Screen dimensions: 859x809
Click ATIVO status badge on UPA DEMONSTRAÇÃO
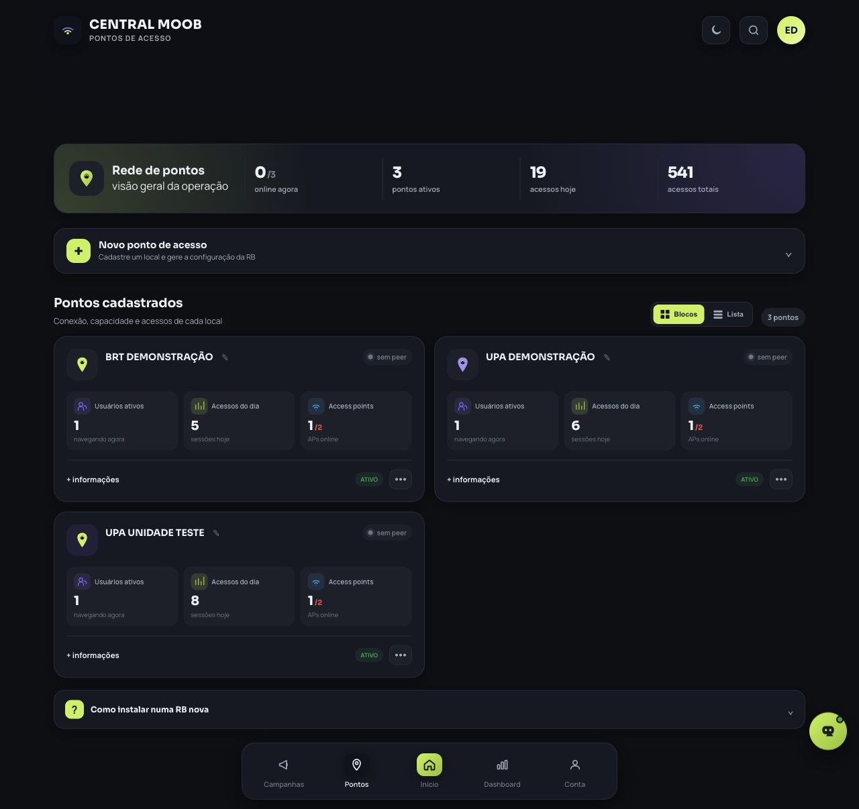[750, 480]
